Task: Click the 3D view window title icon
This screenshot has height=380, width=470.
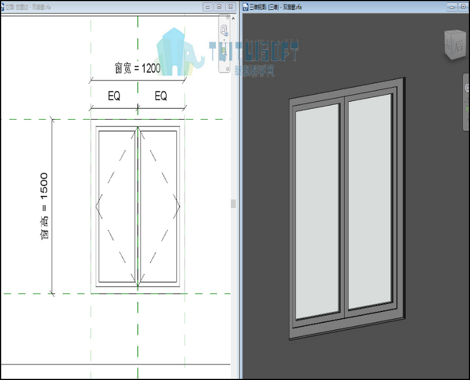Action: pos(245,7)
